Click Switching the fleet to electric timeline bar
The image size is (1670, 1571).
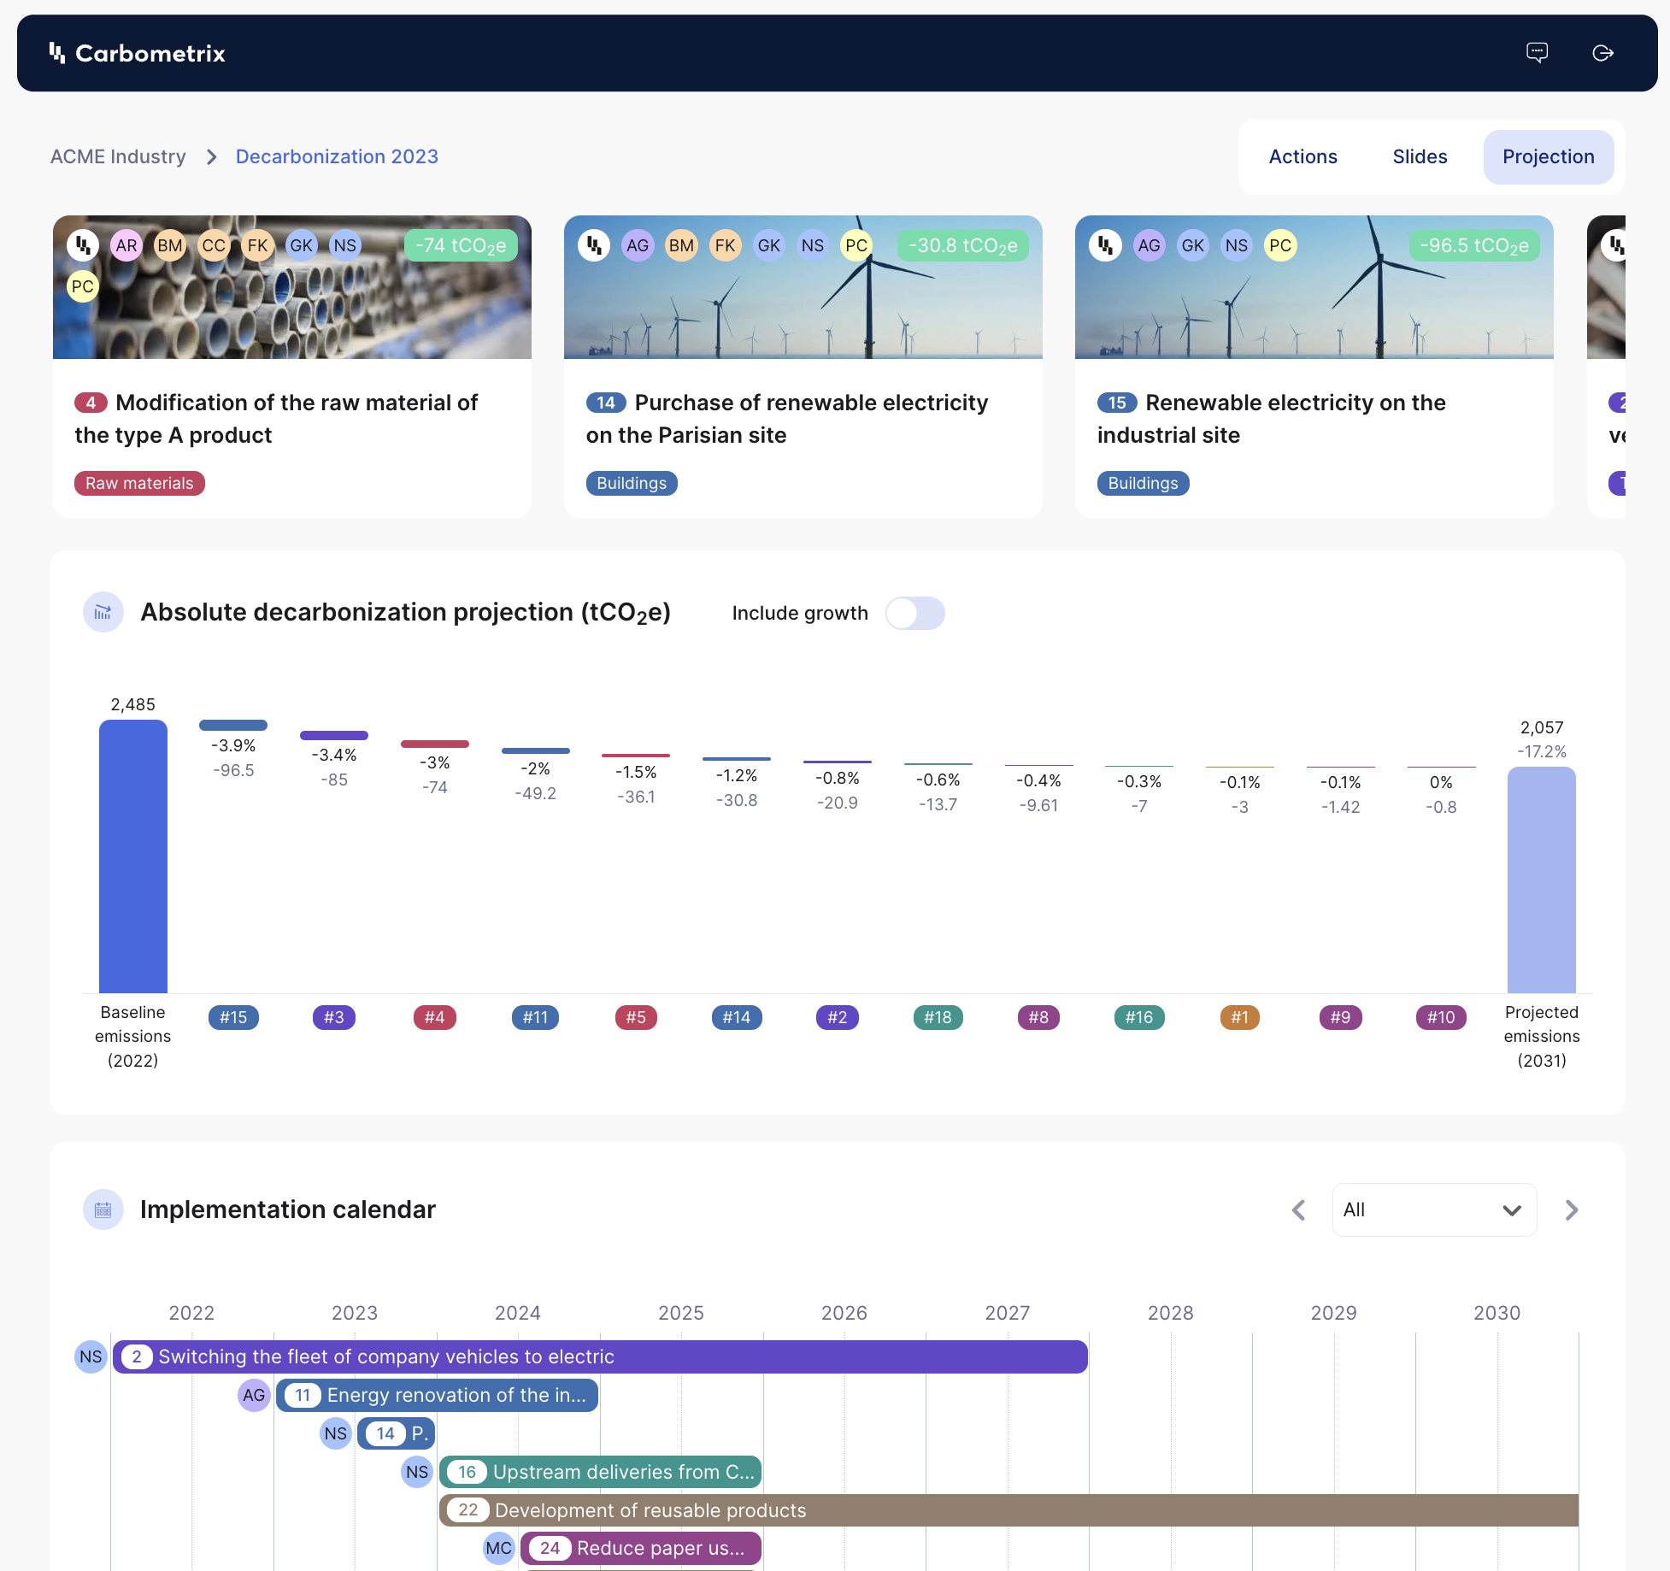click(x=600, y=1356)
